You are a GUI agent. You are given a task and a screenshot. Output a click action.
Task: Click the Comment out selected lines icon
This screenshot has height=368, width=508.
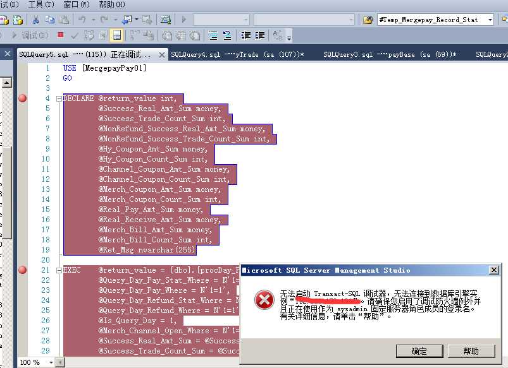[213, 35]
